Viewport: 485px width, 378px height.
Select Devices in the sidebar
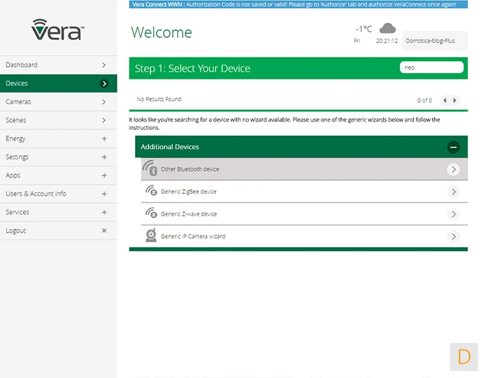58,84
